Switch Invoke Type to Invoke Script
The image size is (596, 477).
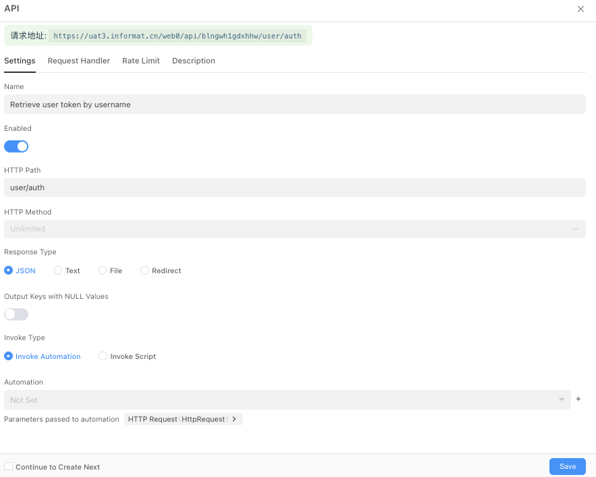pyautogui.click(x=102, y=356)
